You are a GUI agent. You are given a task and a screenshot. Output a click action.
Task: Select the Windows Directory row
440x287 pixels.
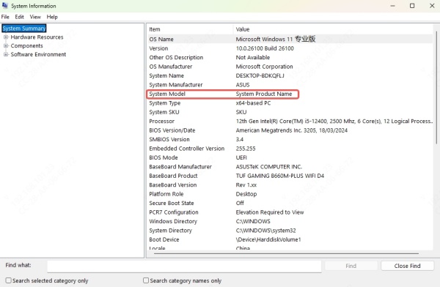click(290, 221)
